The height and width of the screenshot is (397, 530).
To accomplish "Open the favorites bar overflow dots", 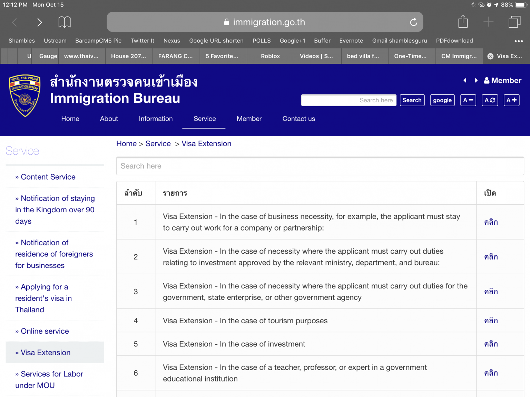I will pos(518,41).
